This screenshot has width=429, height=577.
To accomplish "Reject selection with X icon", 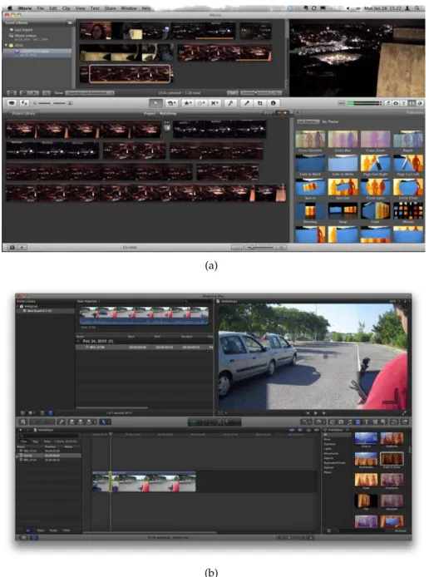I will (x=214, y=103).
